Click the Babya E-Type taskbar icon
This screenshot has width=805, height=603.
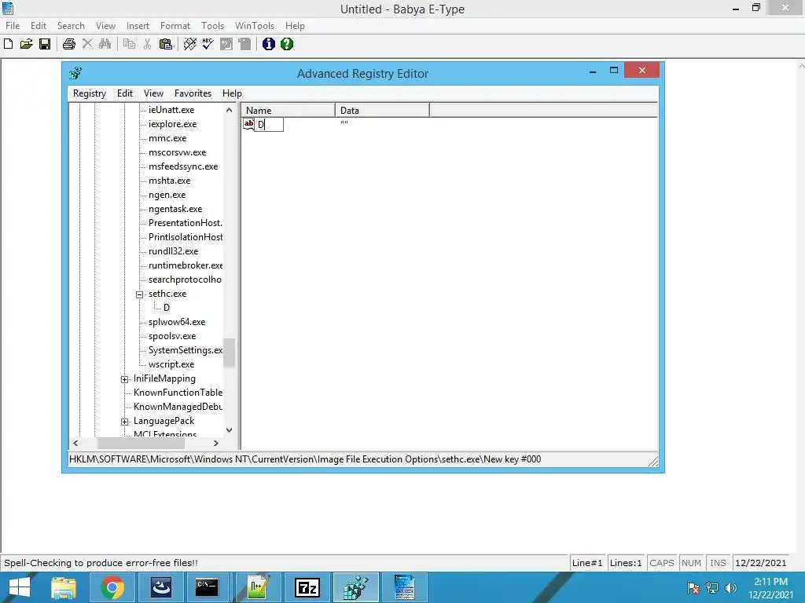(405, 587)
